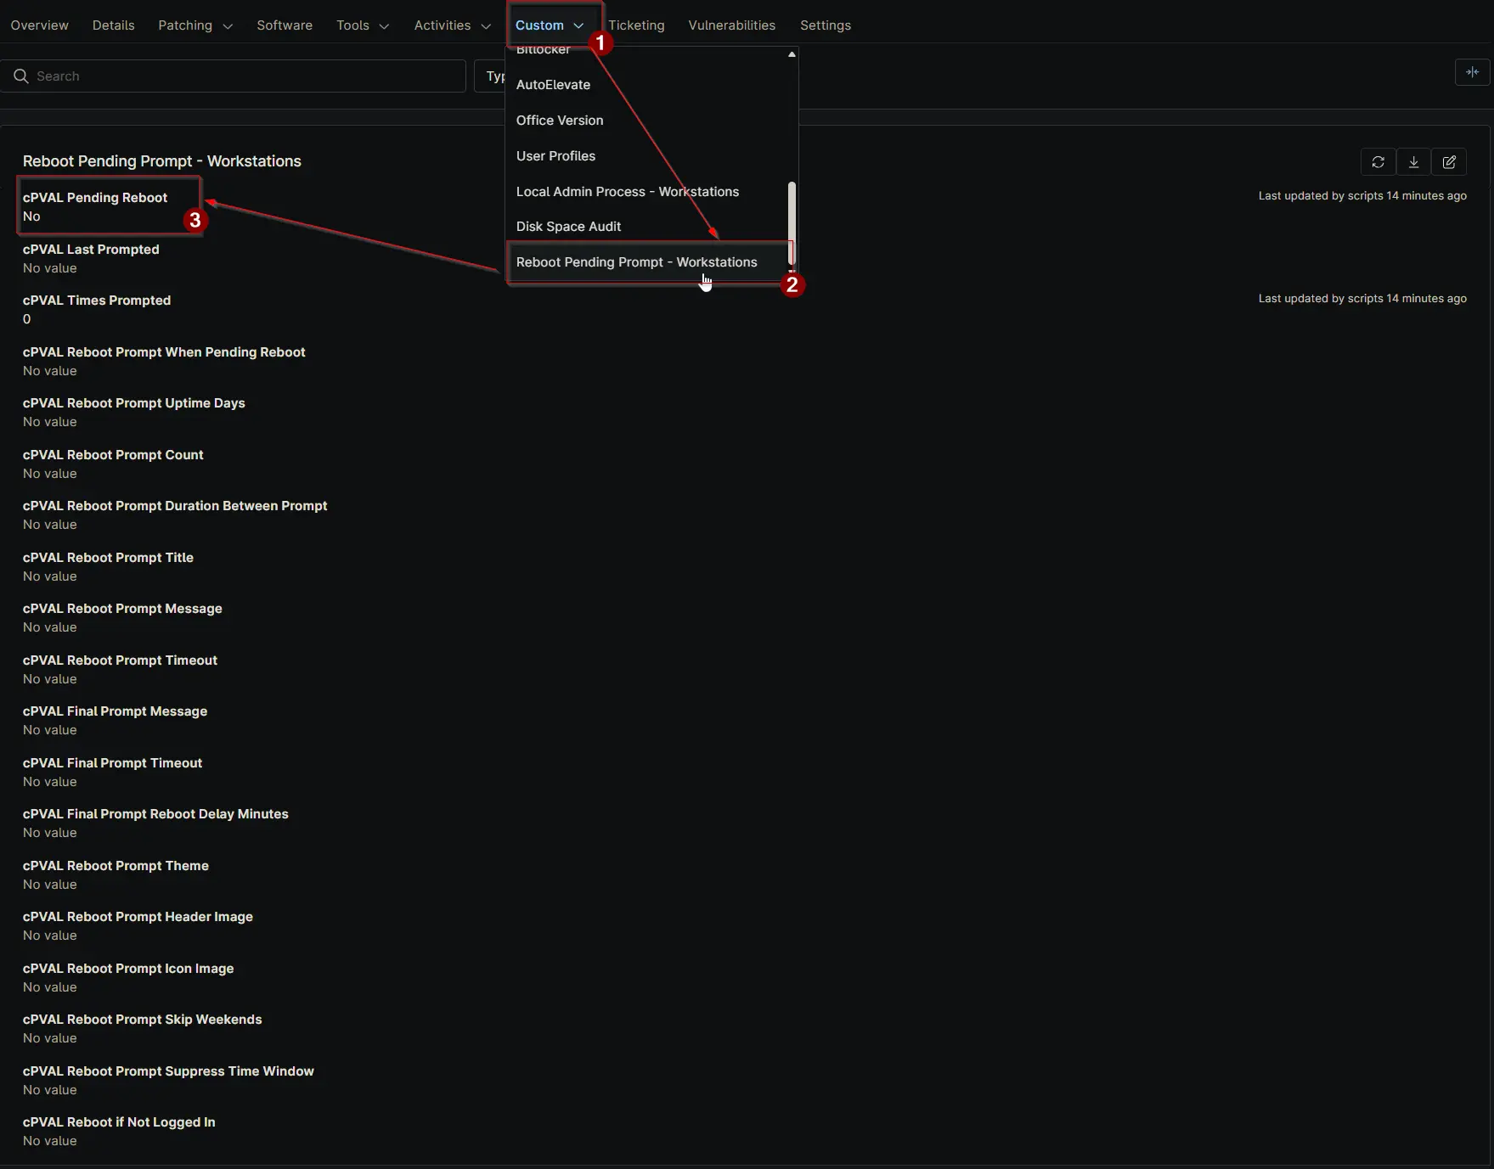Viewport: 1494px width, 1169px height.
Task: Expand the Activities dropdown tab
Action: pos(452,25)
